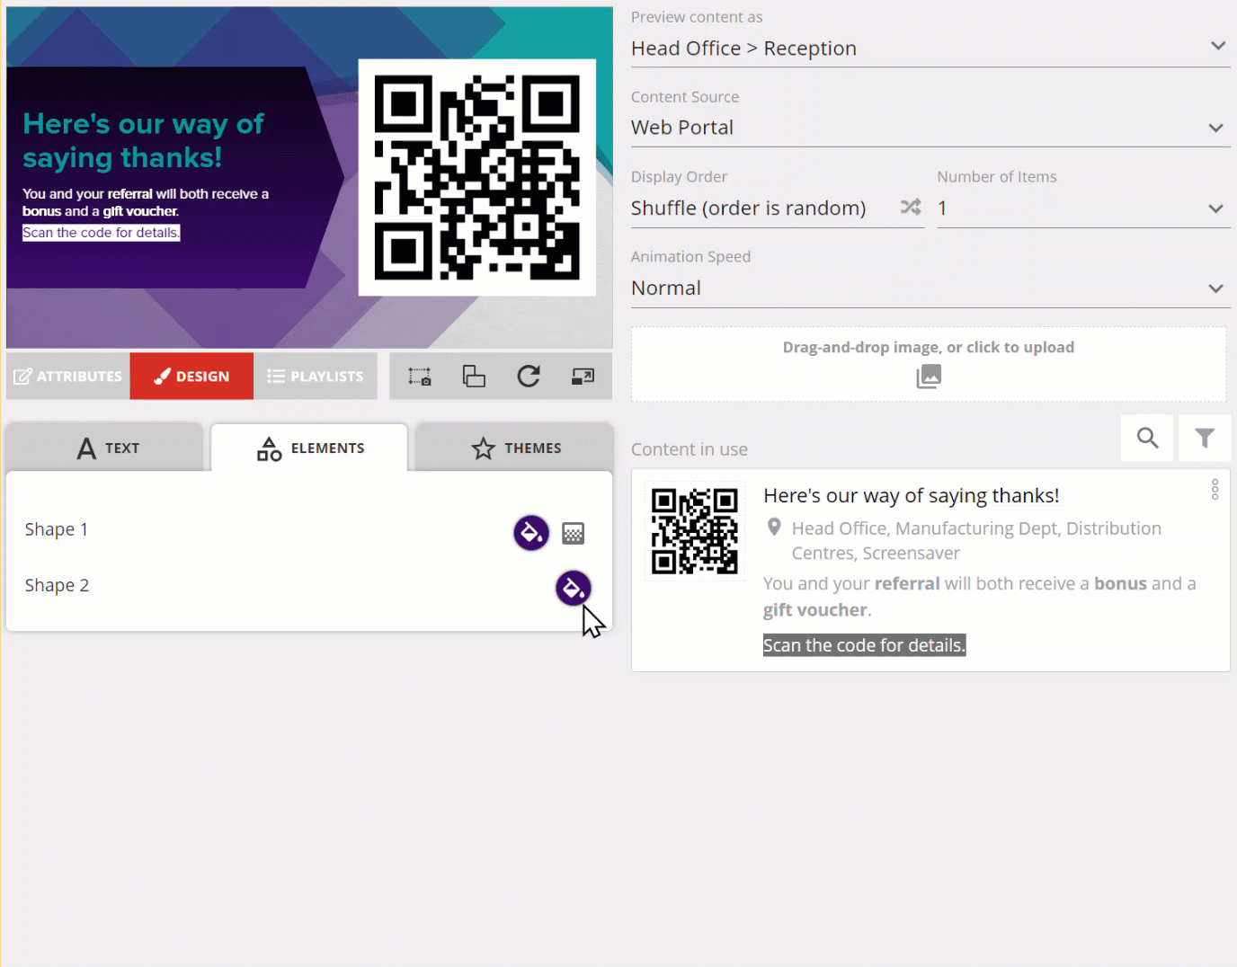
Task: Click the upload image gallery icon
Action: point(929,376)
